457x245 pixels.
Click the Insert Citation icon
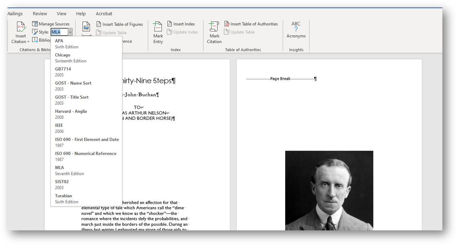coord(21,27)
